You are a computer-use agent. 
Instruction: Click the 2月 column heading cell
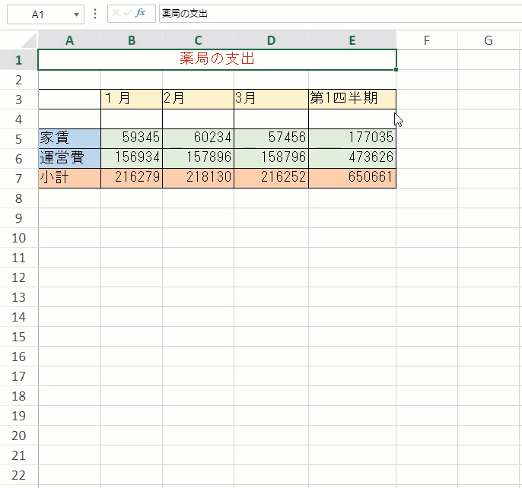tap(198, 99)
